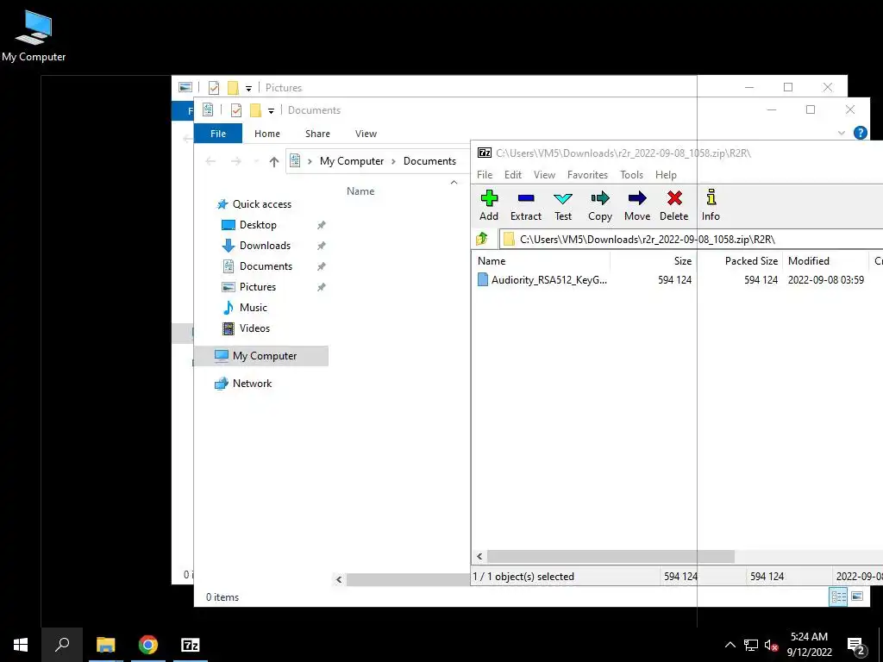The height and width of the screenshot is (662, 883).
Task: Sort Documents file list by Name header
Action: pos(360,191)
